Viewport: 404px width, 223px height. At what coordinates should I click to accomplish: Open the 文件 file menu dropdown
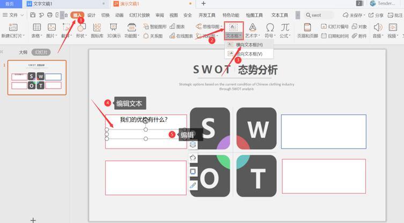[x=13, y=16]
